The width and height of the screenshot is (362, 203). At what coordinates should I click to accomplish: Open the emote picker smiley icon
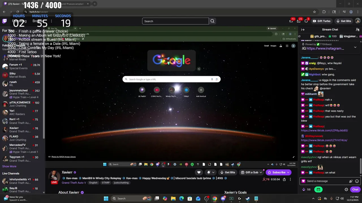coord(357,181)
